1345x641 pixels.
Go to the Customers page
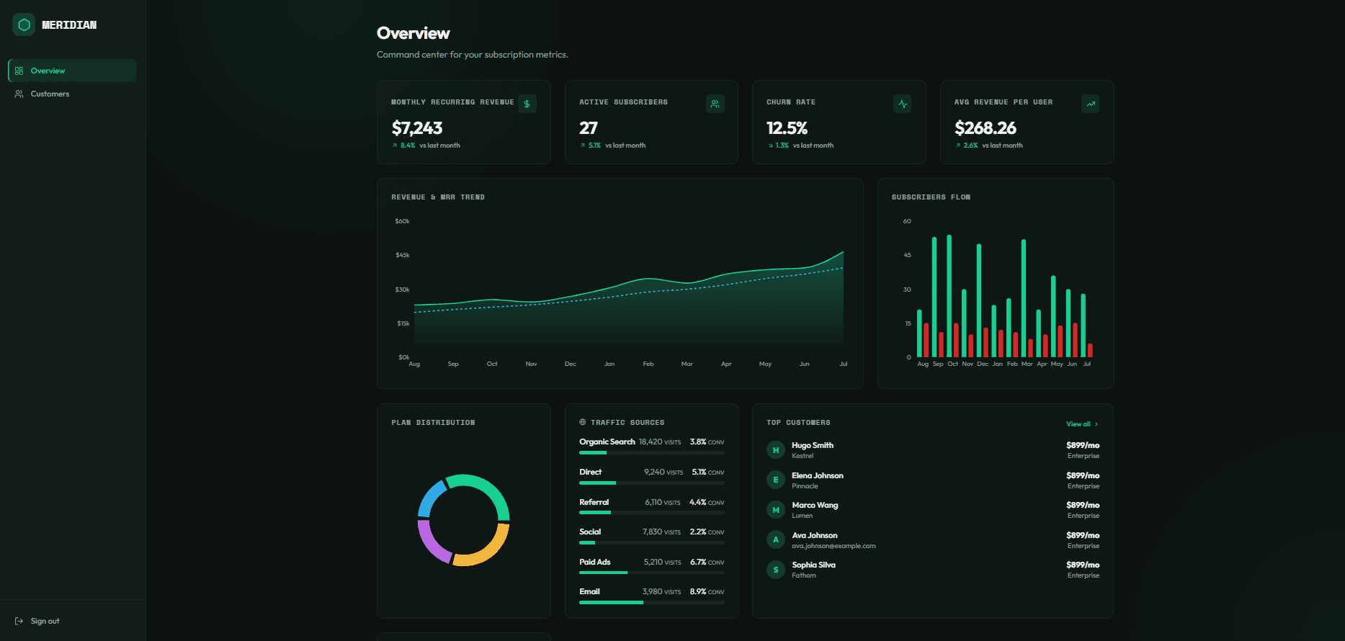(x=72, y=94)
